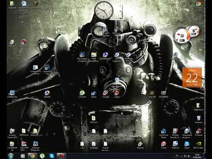Open the Civilization V Launcher shortcut
The height and width of the screenshot is (159, 212).
point(35,70)
